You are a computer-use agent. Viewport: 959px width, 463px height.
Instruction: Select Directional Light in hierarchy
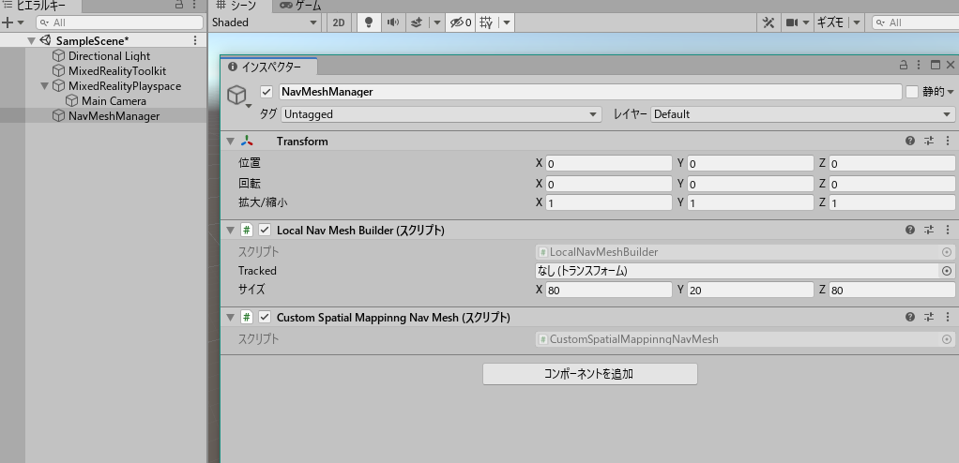pyautogui.click(x=109, y=56)
